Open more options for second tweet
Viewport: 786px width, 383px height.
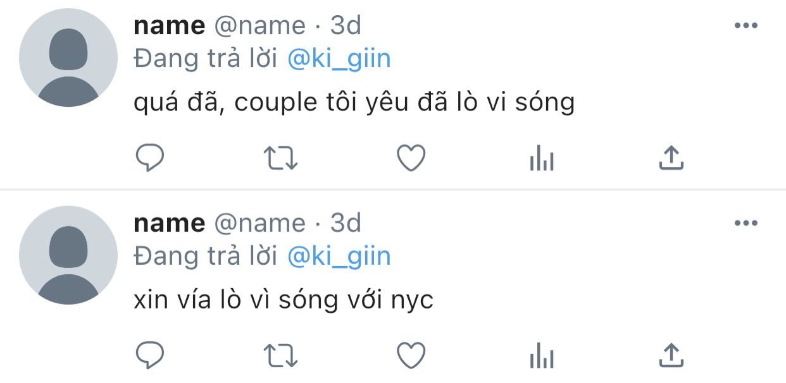745,223
